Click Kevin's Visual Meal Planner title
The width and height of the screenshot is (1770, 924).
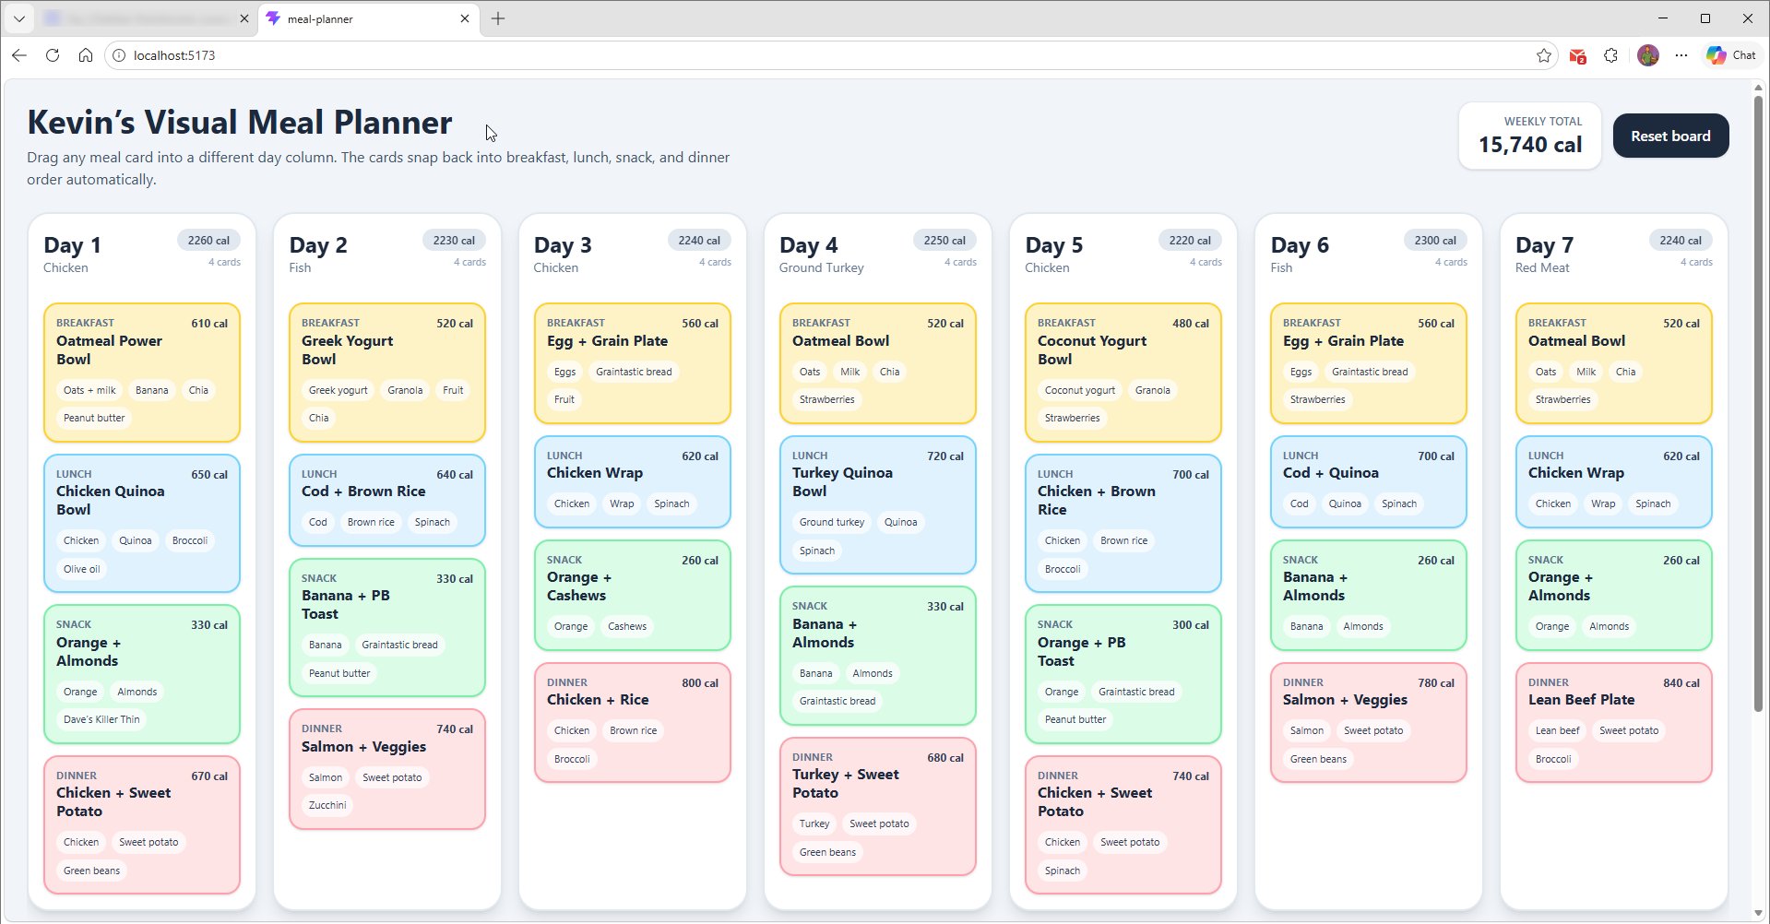240,123
